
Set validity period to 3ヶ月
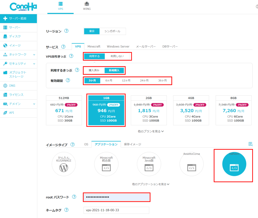pos(92,81)
